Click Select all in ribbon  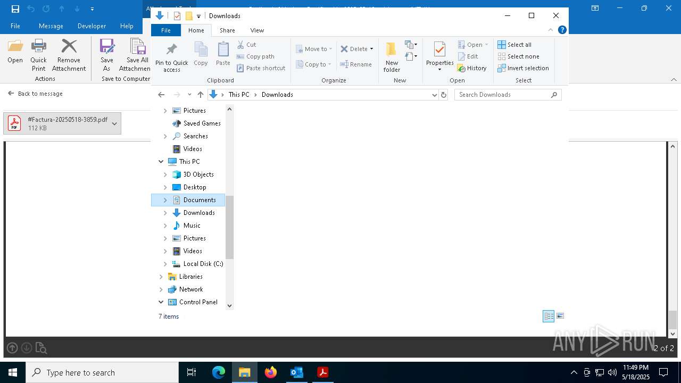point(514,45)
